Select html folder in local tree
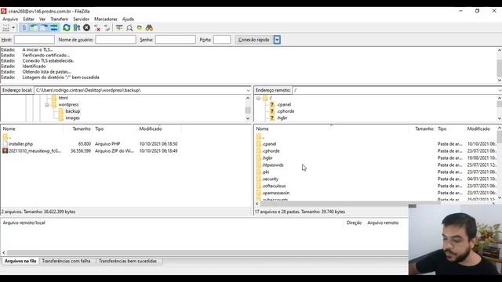The width and height of the screenshot is (502, 282). point(63,98)
